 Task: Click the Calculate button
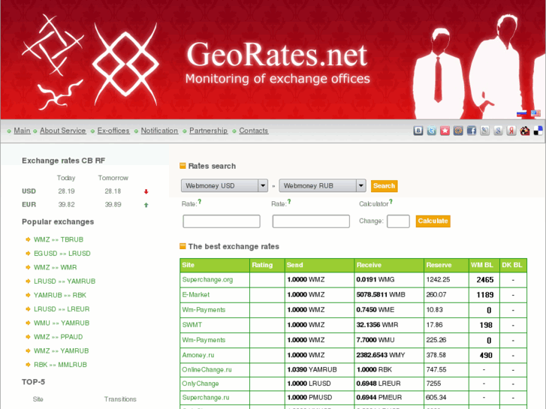click(x=433, y=221)
